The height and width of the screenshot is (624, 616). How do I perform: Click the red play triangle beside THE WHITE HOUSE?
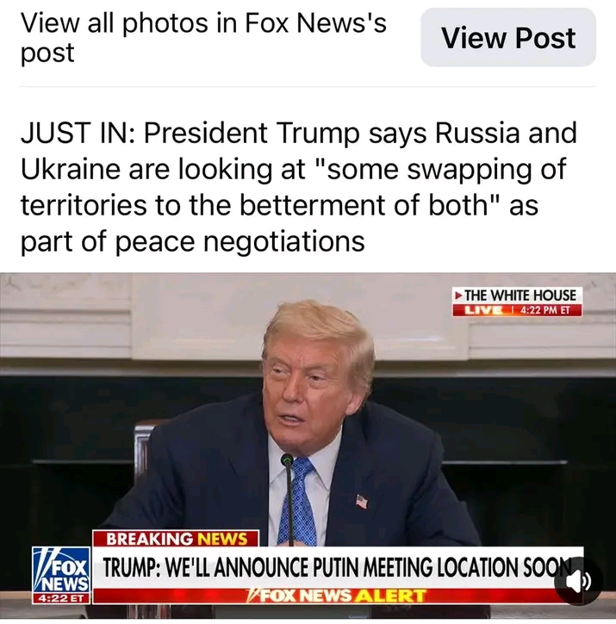[458, 296]
